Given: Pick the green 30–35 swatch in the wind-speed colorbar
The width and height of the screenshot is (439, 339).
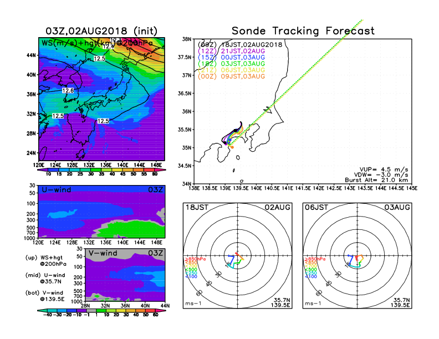Looking at the screenshot, I should tap(96, 170).
